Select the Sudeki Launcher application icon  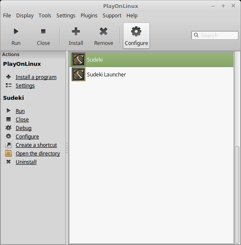coord(78,74)
